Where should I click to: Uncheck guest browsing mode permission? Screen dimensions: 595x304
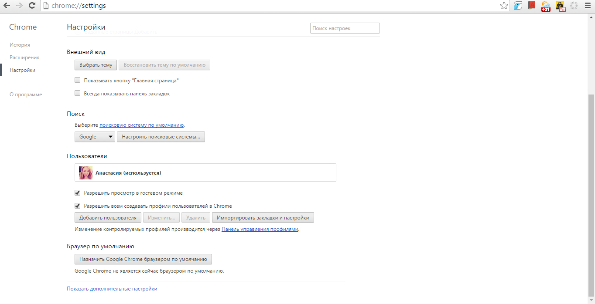tap(78, 193)
